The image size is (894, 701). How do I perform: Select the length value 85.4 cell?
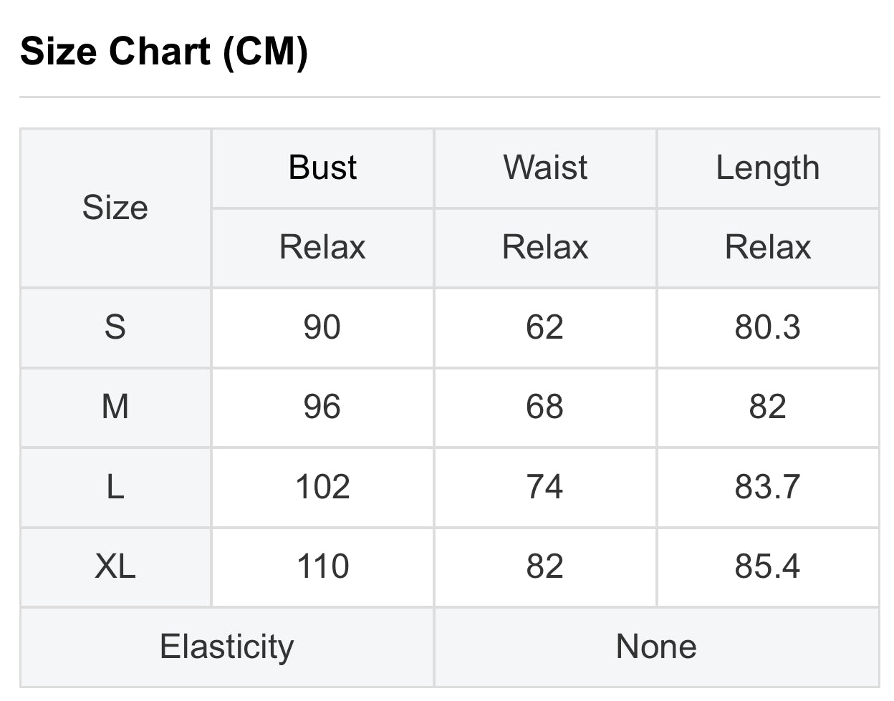pos(767,566)
